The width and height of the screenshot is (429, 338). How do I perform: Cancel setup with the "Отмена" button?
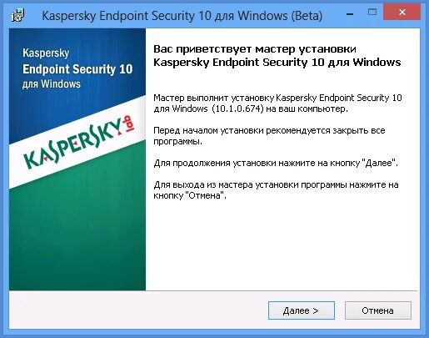pyautogui.click(x=377, y=310)
